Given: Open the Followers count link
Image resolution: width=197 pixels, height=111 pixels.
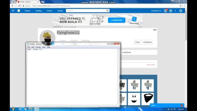Looking at the screenshot, I should (74, 40).
